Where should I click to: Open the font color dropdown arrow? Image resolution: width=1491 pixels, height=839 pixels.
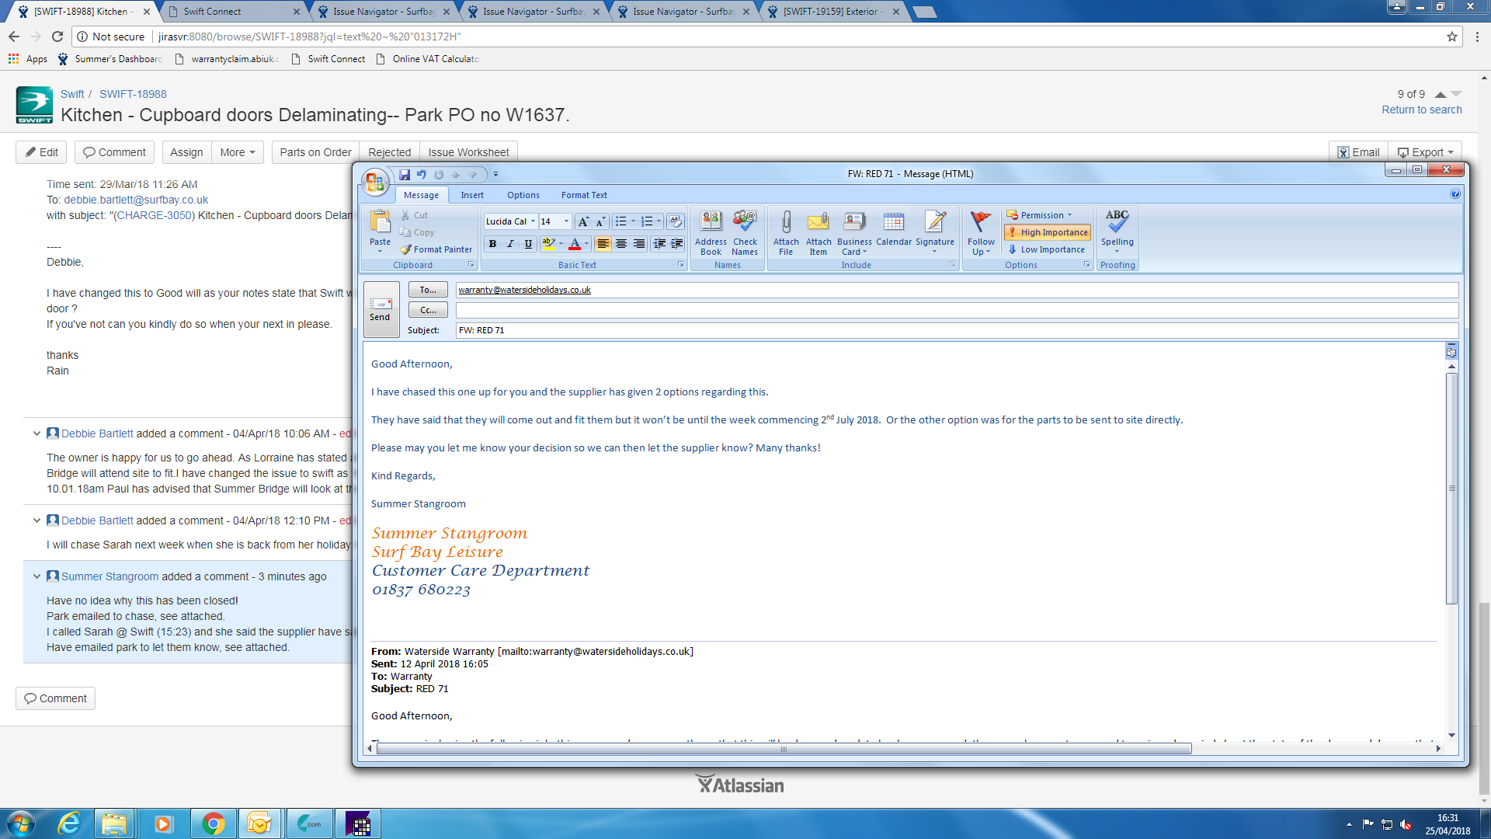click(586, 244)
